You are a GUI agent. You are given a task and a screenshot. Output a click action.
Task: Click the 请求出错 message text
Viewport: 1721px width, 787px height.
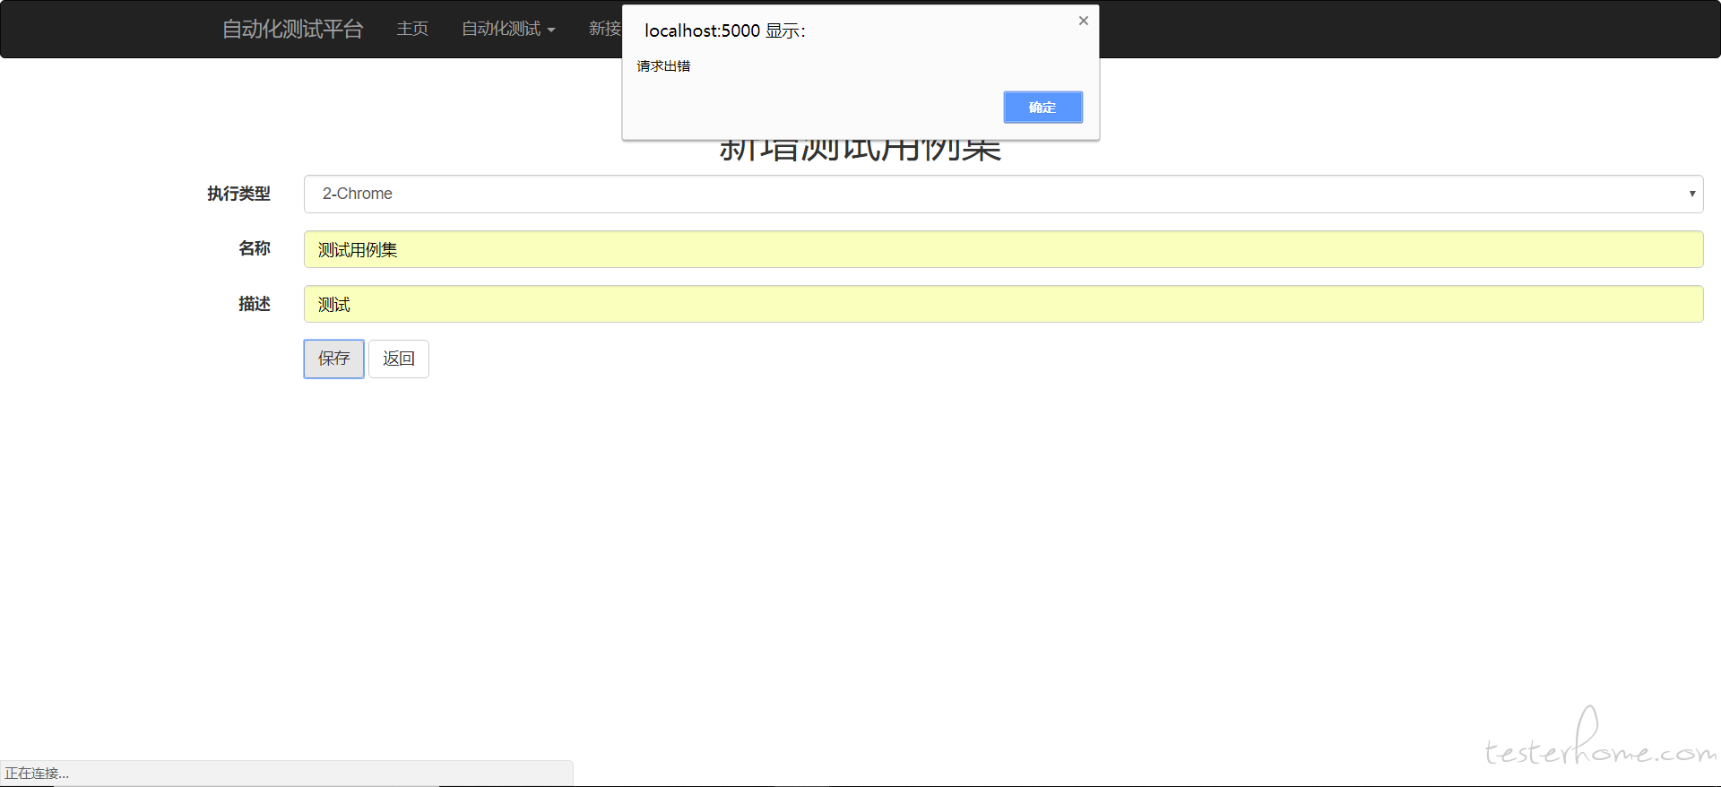[x=663, y=65]
